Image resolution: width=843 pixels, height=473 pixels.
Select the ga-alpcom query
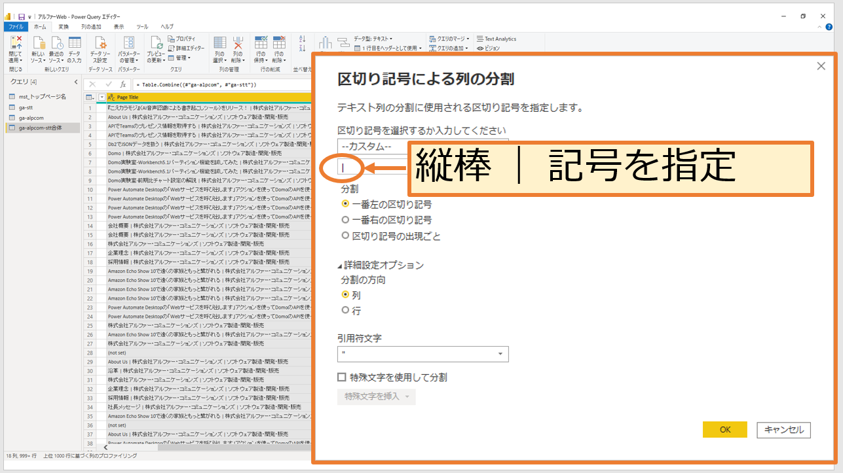point(43,118)
